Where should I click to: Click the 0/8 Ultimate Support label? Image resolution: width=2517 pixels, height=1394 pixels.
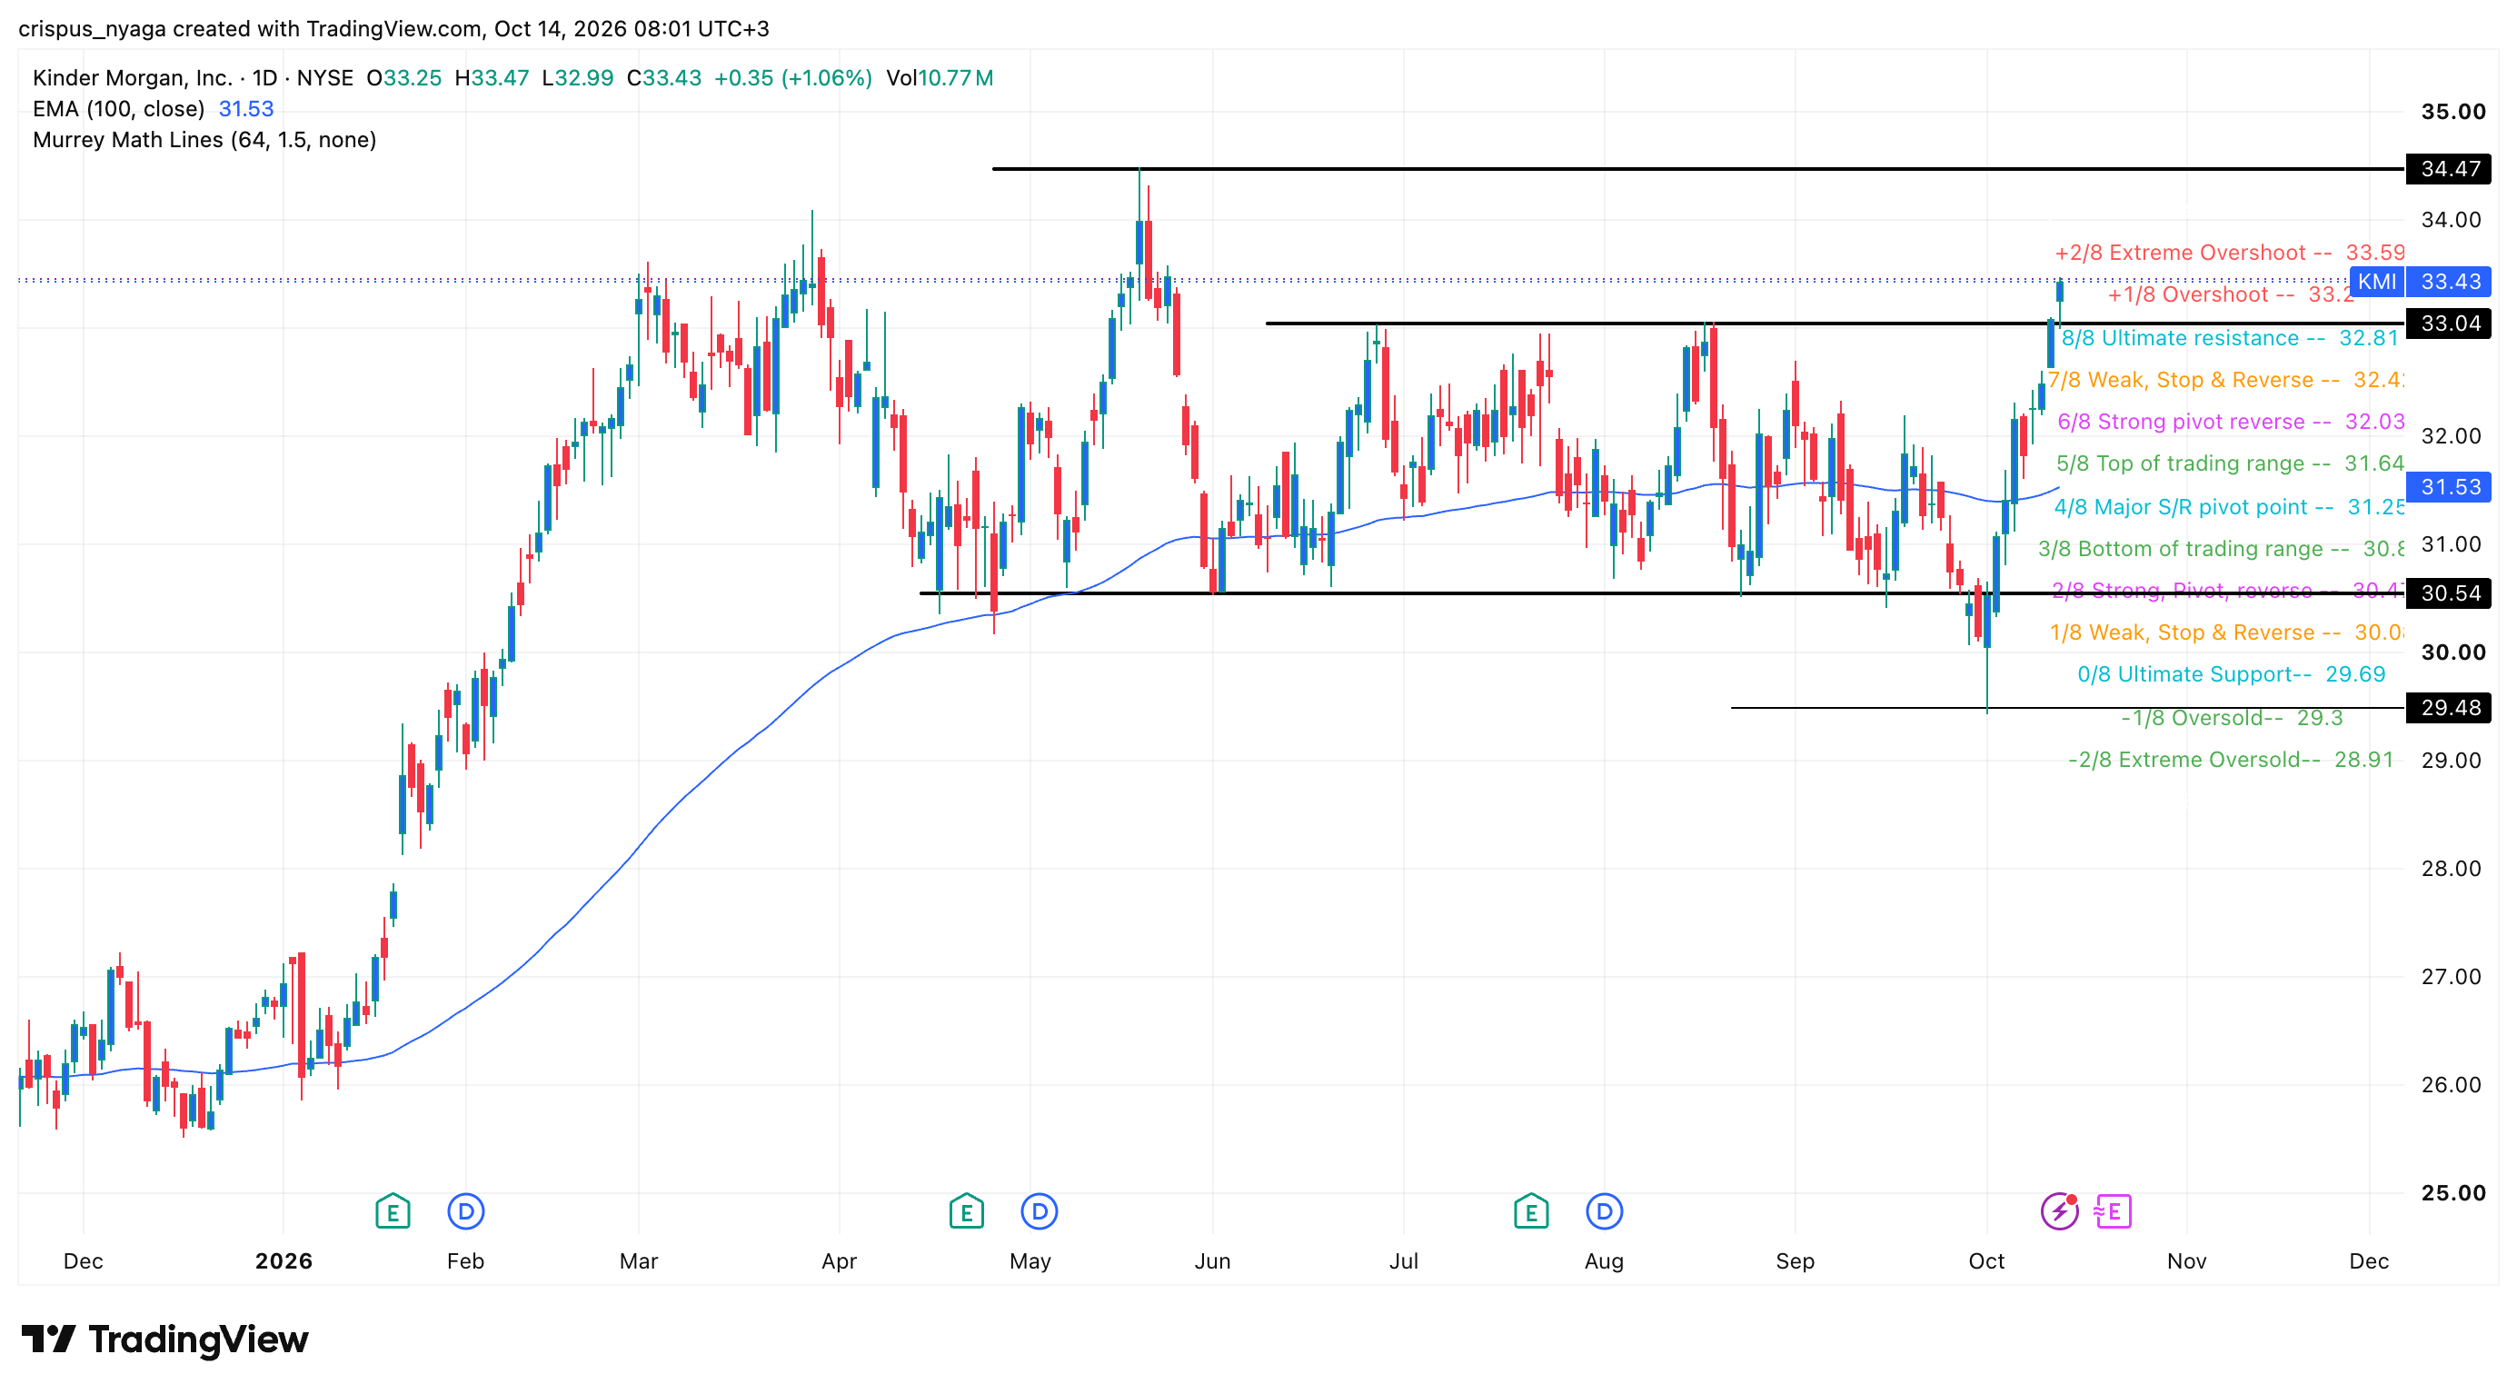[x=2231, y=675]
